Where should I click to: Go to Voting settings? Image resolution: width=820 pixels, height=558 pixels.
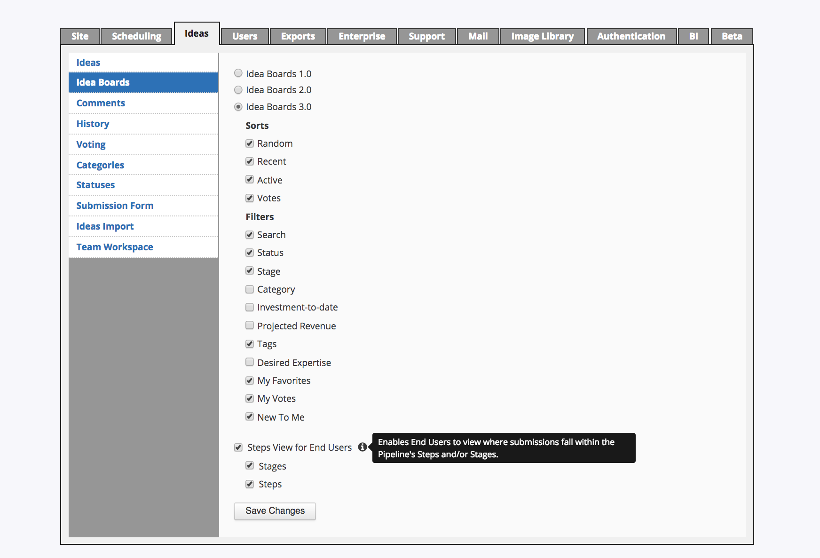(x=143, y=144)
